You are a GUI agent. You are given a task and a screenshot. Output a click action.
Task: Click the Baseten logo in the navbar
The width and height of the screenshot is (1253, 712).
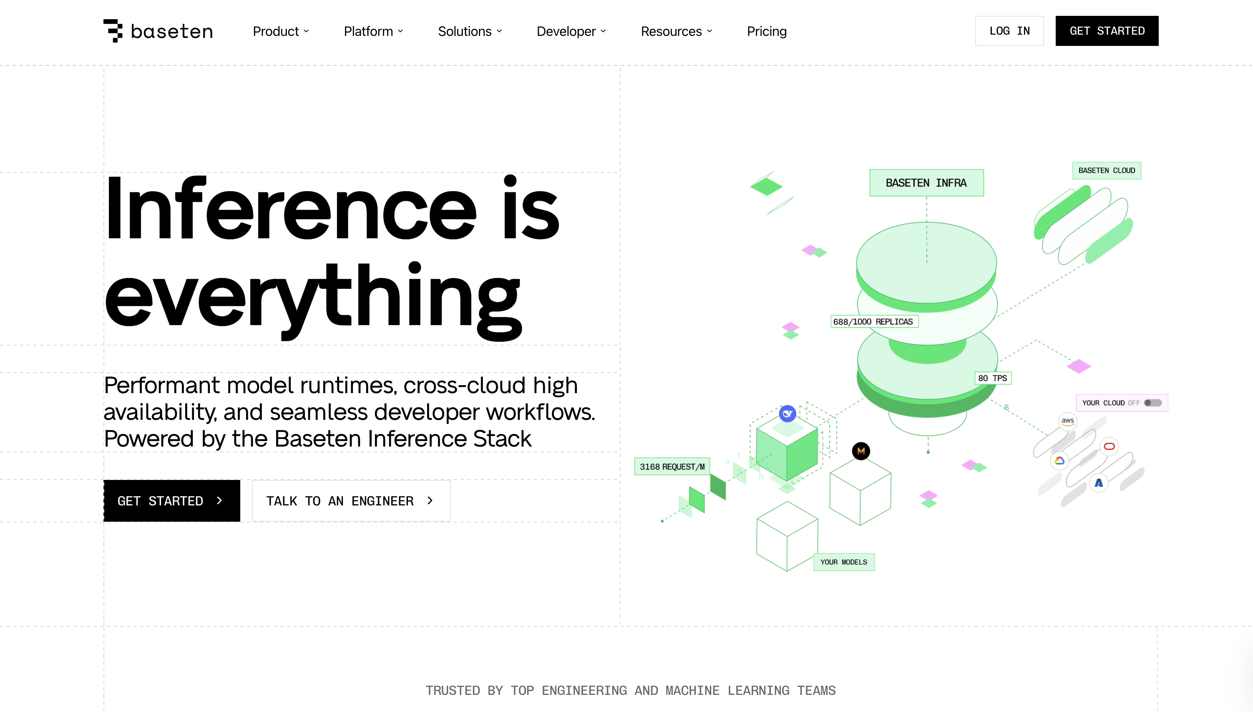[157, 31]
